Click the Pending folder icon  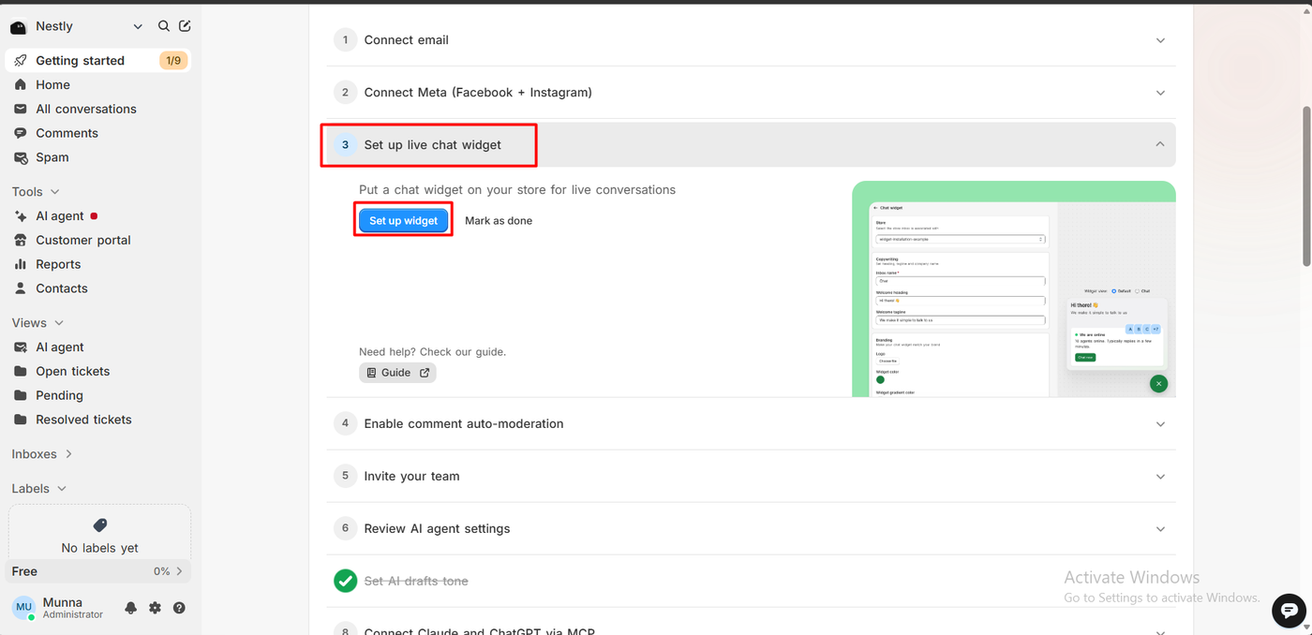pos(21,395)
